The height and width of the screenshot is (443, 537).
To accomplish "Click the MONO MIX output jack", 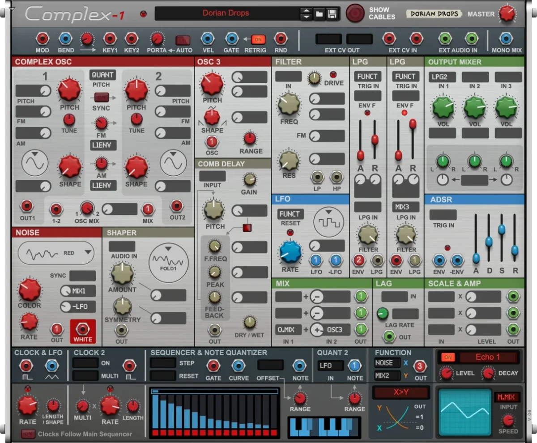I will click(x=506, y=38).
